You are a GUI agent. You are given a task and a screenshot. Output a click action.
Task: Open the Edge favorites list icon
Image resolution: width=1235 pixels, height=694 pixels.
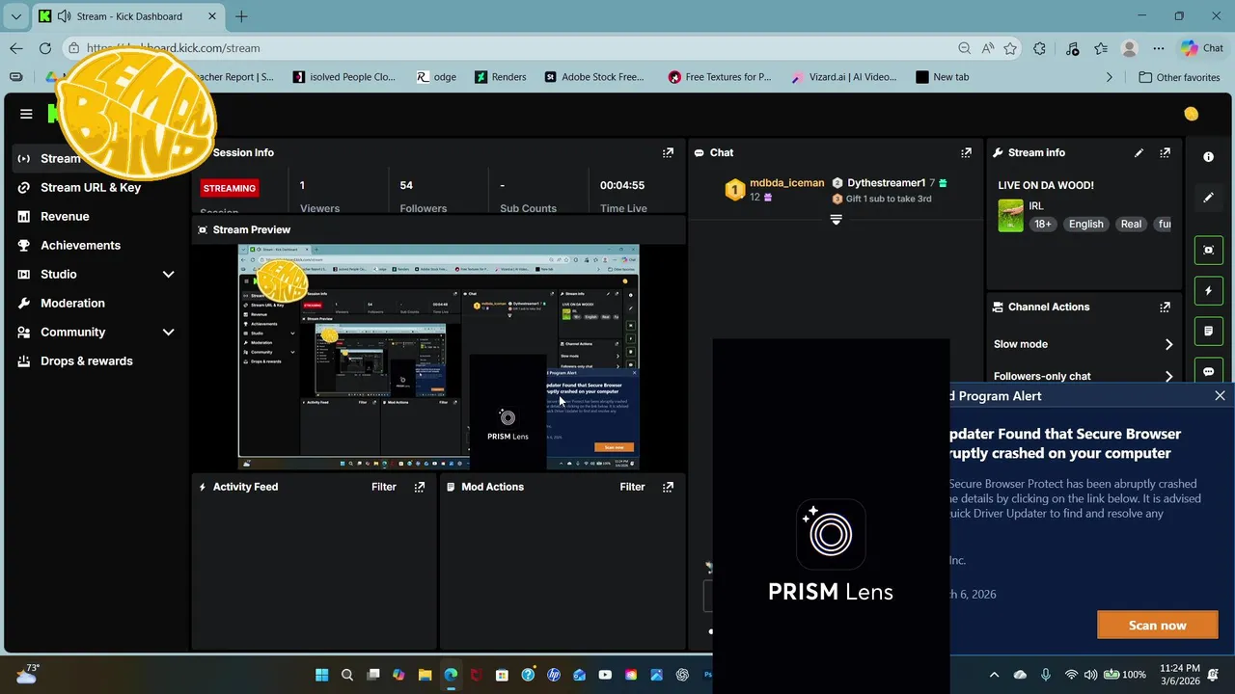1101,48
